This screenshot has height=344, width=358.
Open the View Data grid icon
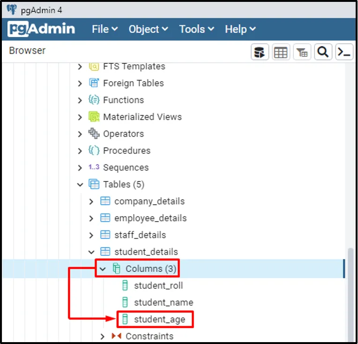(281, 52)
